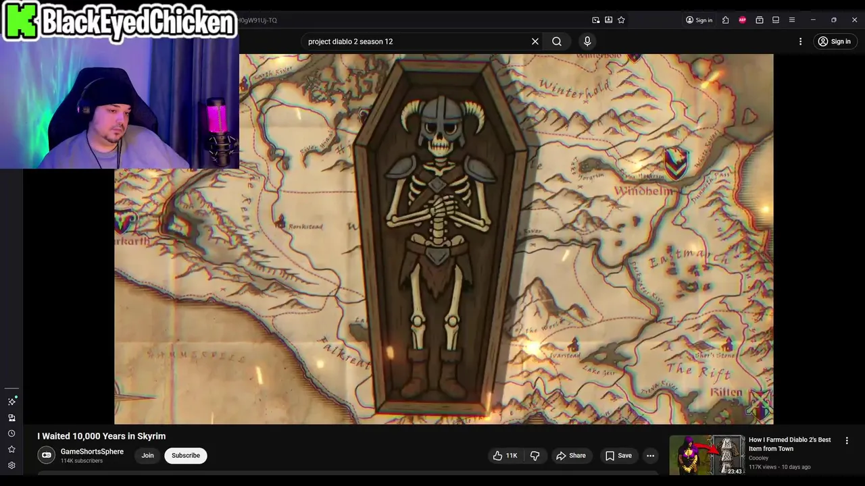Toggle browser sidebar panel icon

pyautogui.click(x=776, y=20)
